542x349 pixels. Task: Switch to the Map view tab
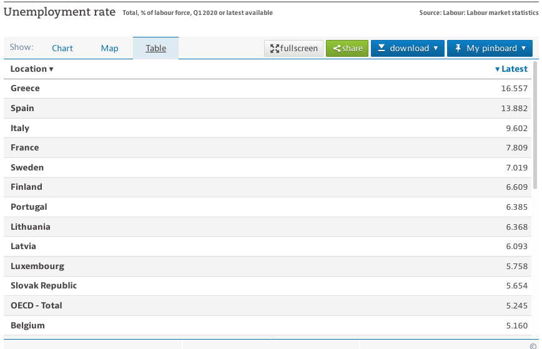109,48
